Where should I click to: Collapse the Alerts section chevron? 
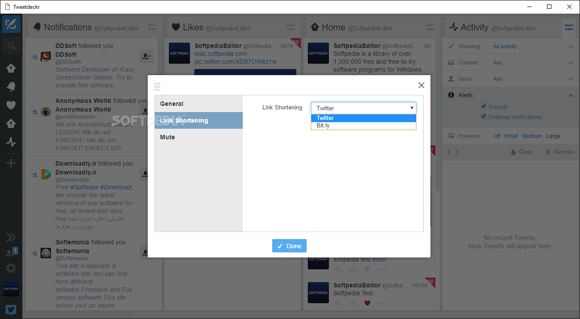click(570, 95)
